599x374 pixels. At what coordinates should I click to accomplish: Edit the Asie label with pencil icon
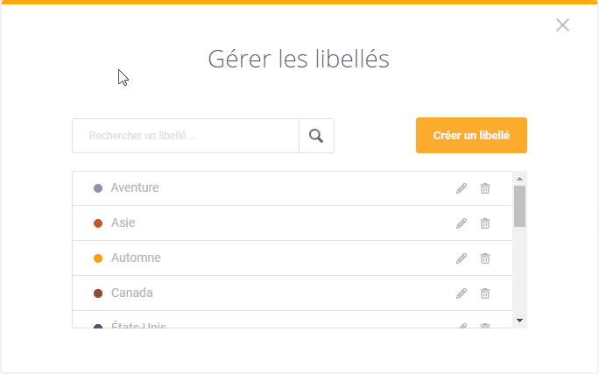[462, 223]
